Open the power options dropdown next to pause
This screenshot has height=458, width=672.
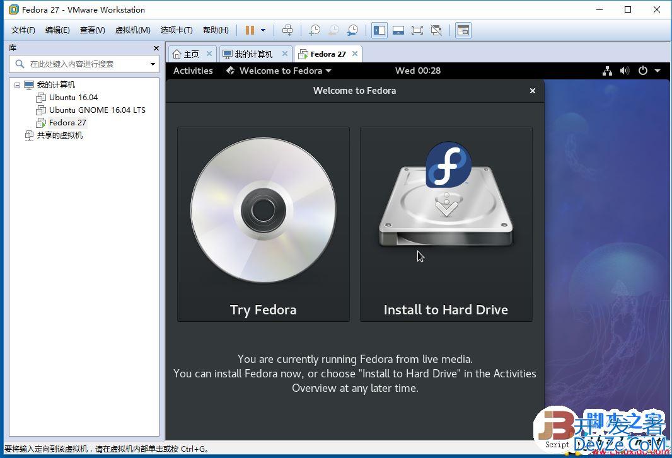point(263,30)
